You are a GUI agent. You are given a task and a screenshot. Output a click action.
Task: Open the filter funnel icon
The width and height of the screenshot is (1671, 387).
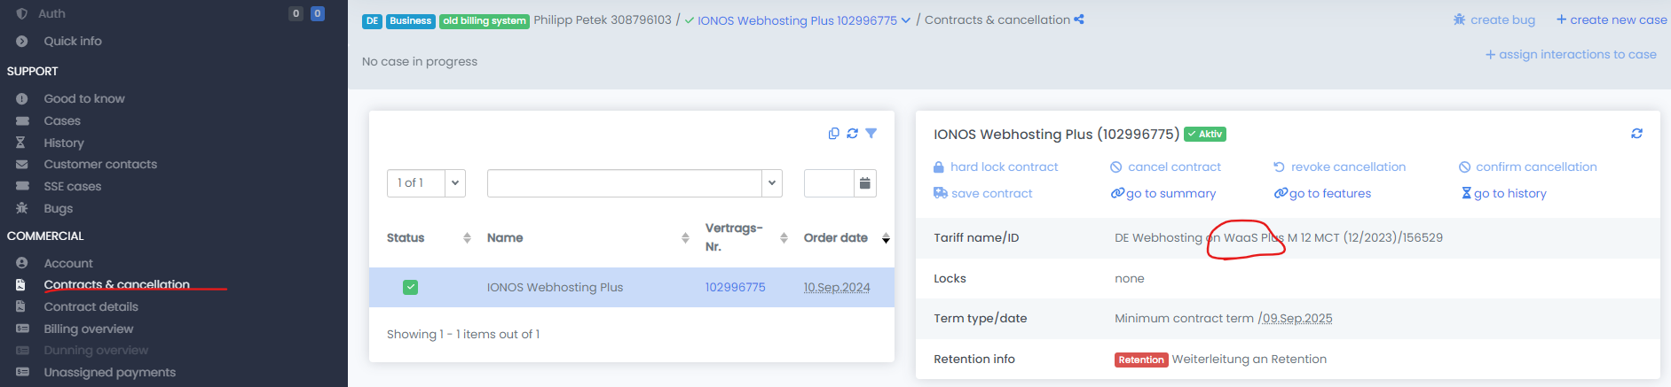click(871, 134)
